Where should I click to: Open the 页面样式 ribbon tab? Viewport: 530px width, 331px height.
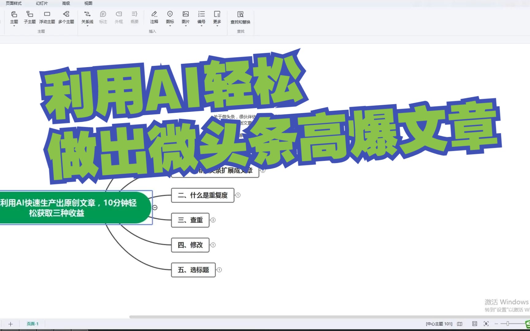point(14,3)
